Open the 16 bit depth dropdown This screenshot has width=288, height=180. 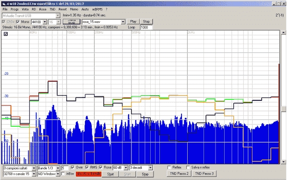point(59,22)
